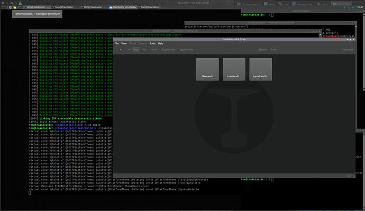
Task: Open the Get Messages dropdown arrow
Action: pos(260,4)
